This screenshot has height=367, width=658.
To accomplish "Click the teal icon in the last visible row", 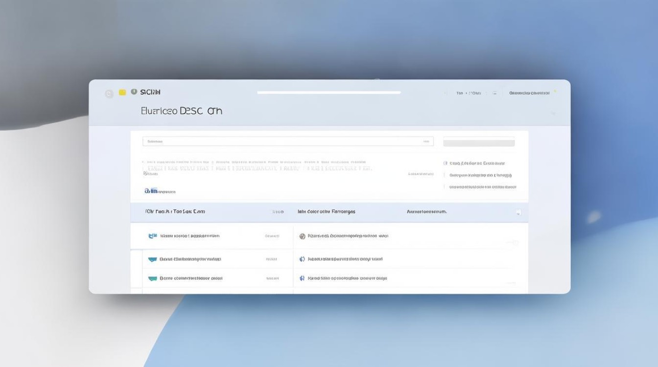I will pos(153,278).
